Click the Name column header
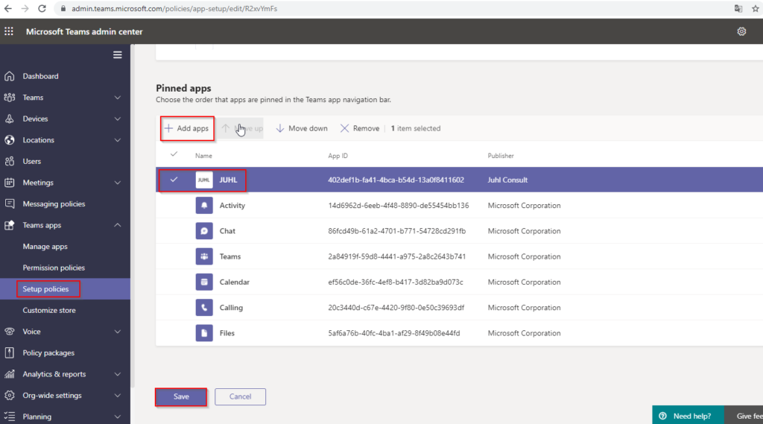The width and height of the screenshot is (763, 424). coord(203,156)
